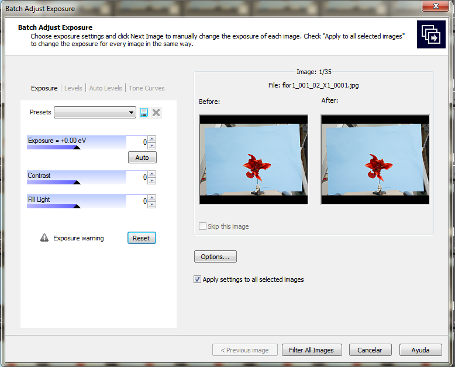Viewport: 455px width, 367px height.
Task: Increase Exposure value with up arrow
Action: (x=152, y=139)
